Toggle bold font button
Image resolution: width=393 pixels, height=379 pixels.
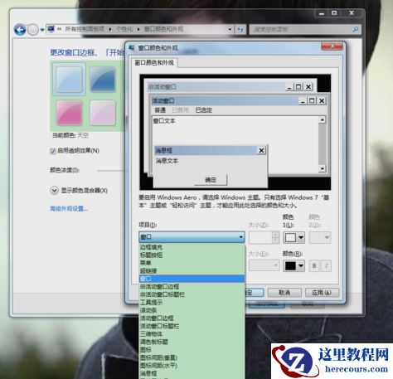click(x=314, y=265)
